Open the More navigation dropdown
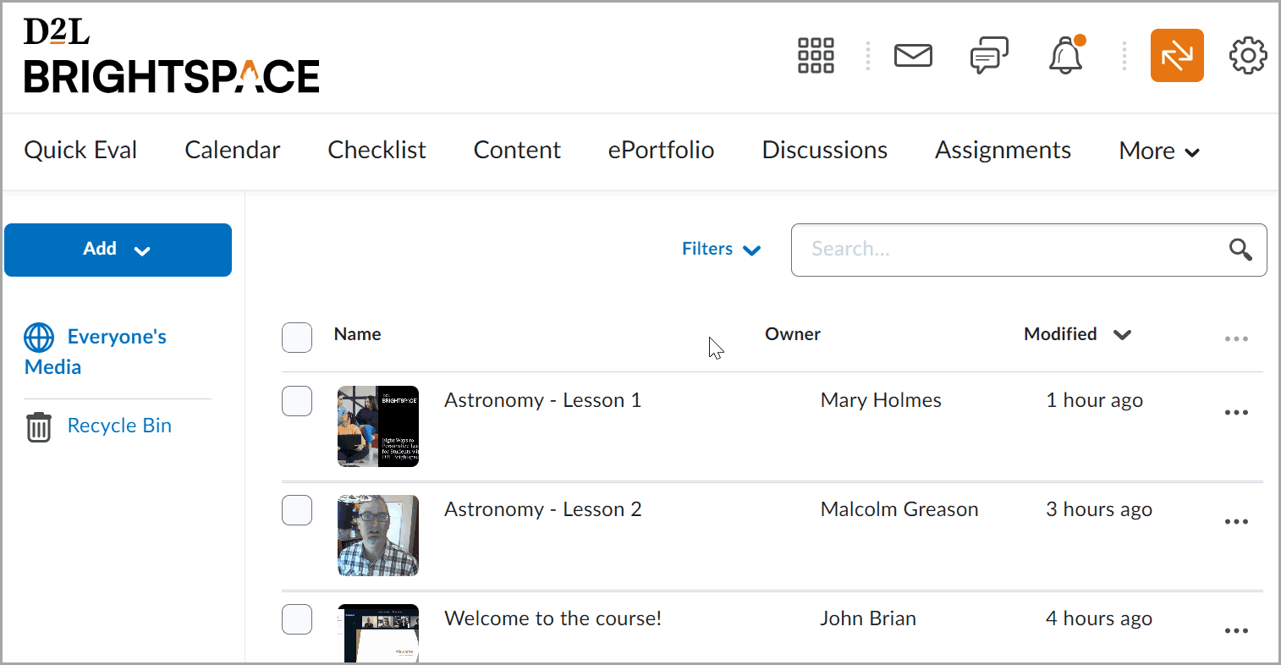Image resolution: width=1281 pixels, height=665 pixels. tap(1158, 151)
